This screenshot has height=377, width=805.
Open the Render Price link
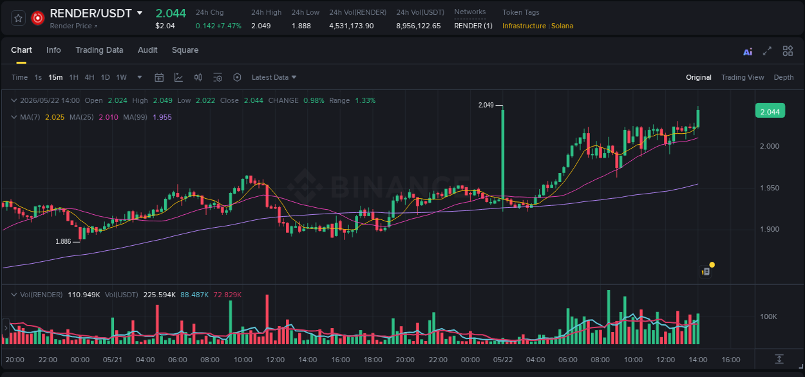click(x=74, y=26)
